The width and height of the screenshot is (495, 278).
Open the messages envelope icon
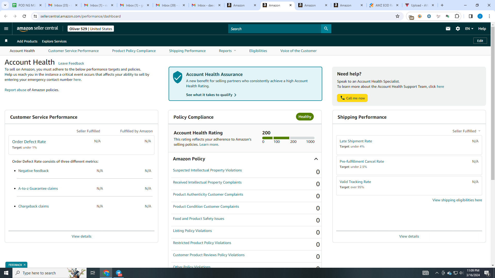pyautogui.click(x=448, y=29)
